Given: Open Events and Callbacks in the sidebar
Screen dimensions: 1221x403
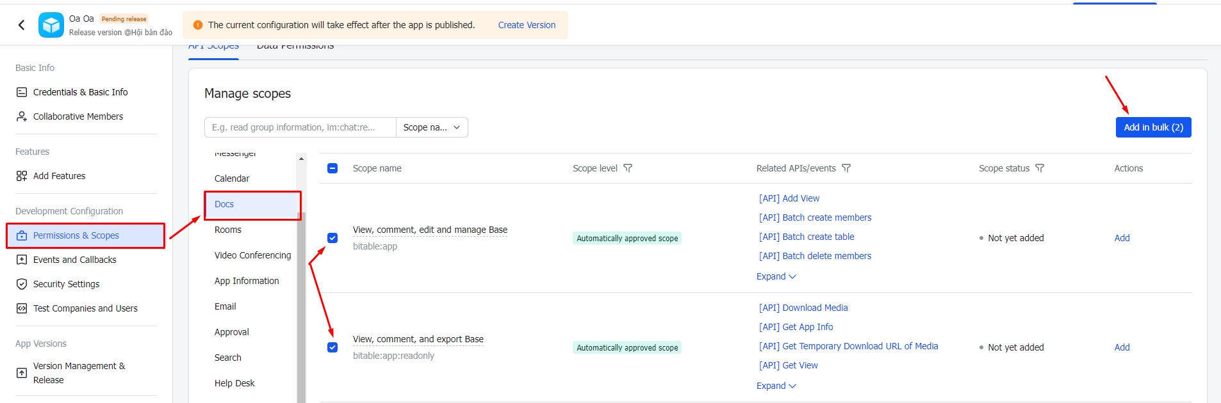Looking at the screenshot, I should [74, 260].
